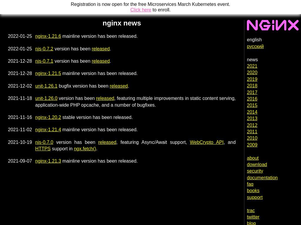Viewport: 301px width, 225px height.
Task: Switch language to русский
Action: 255,47
